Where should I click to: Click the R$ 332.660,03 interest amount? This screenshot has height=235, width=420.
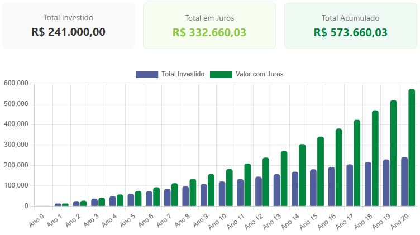click(x=209, y=32)
